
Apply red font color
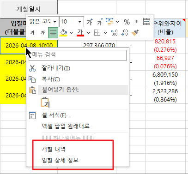pyautogui.click(x=80, y=32)
